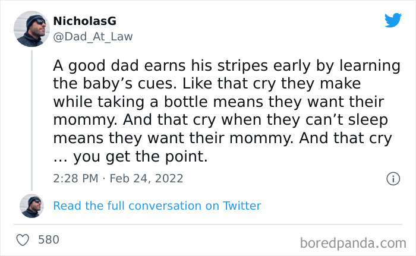Viewport: 416px width, 256px height.
Task: Click small avatar beside conversation link
Action: [x=31, y=206]
